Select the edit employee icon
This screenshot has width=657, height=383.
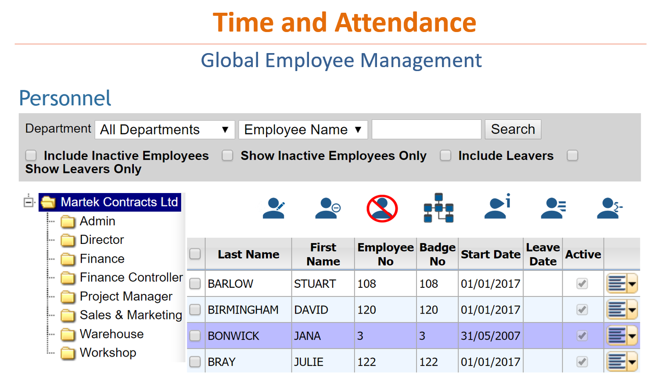274,208
